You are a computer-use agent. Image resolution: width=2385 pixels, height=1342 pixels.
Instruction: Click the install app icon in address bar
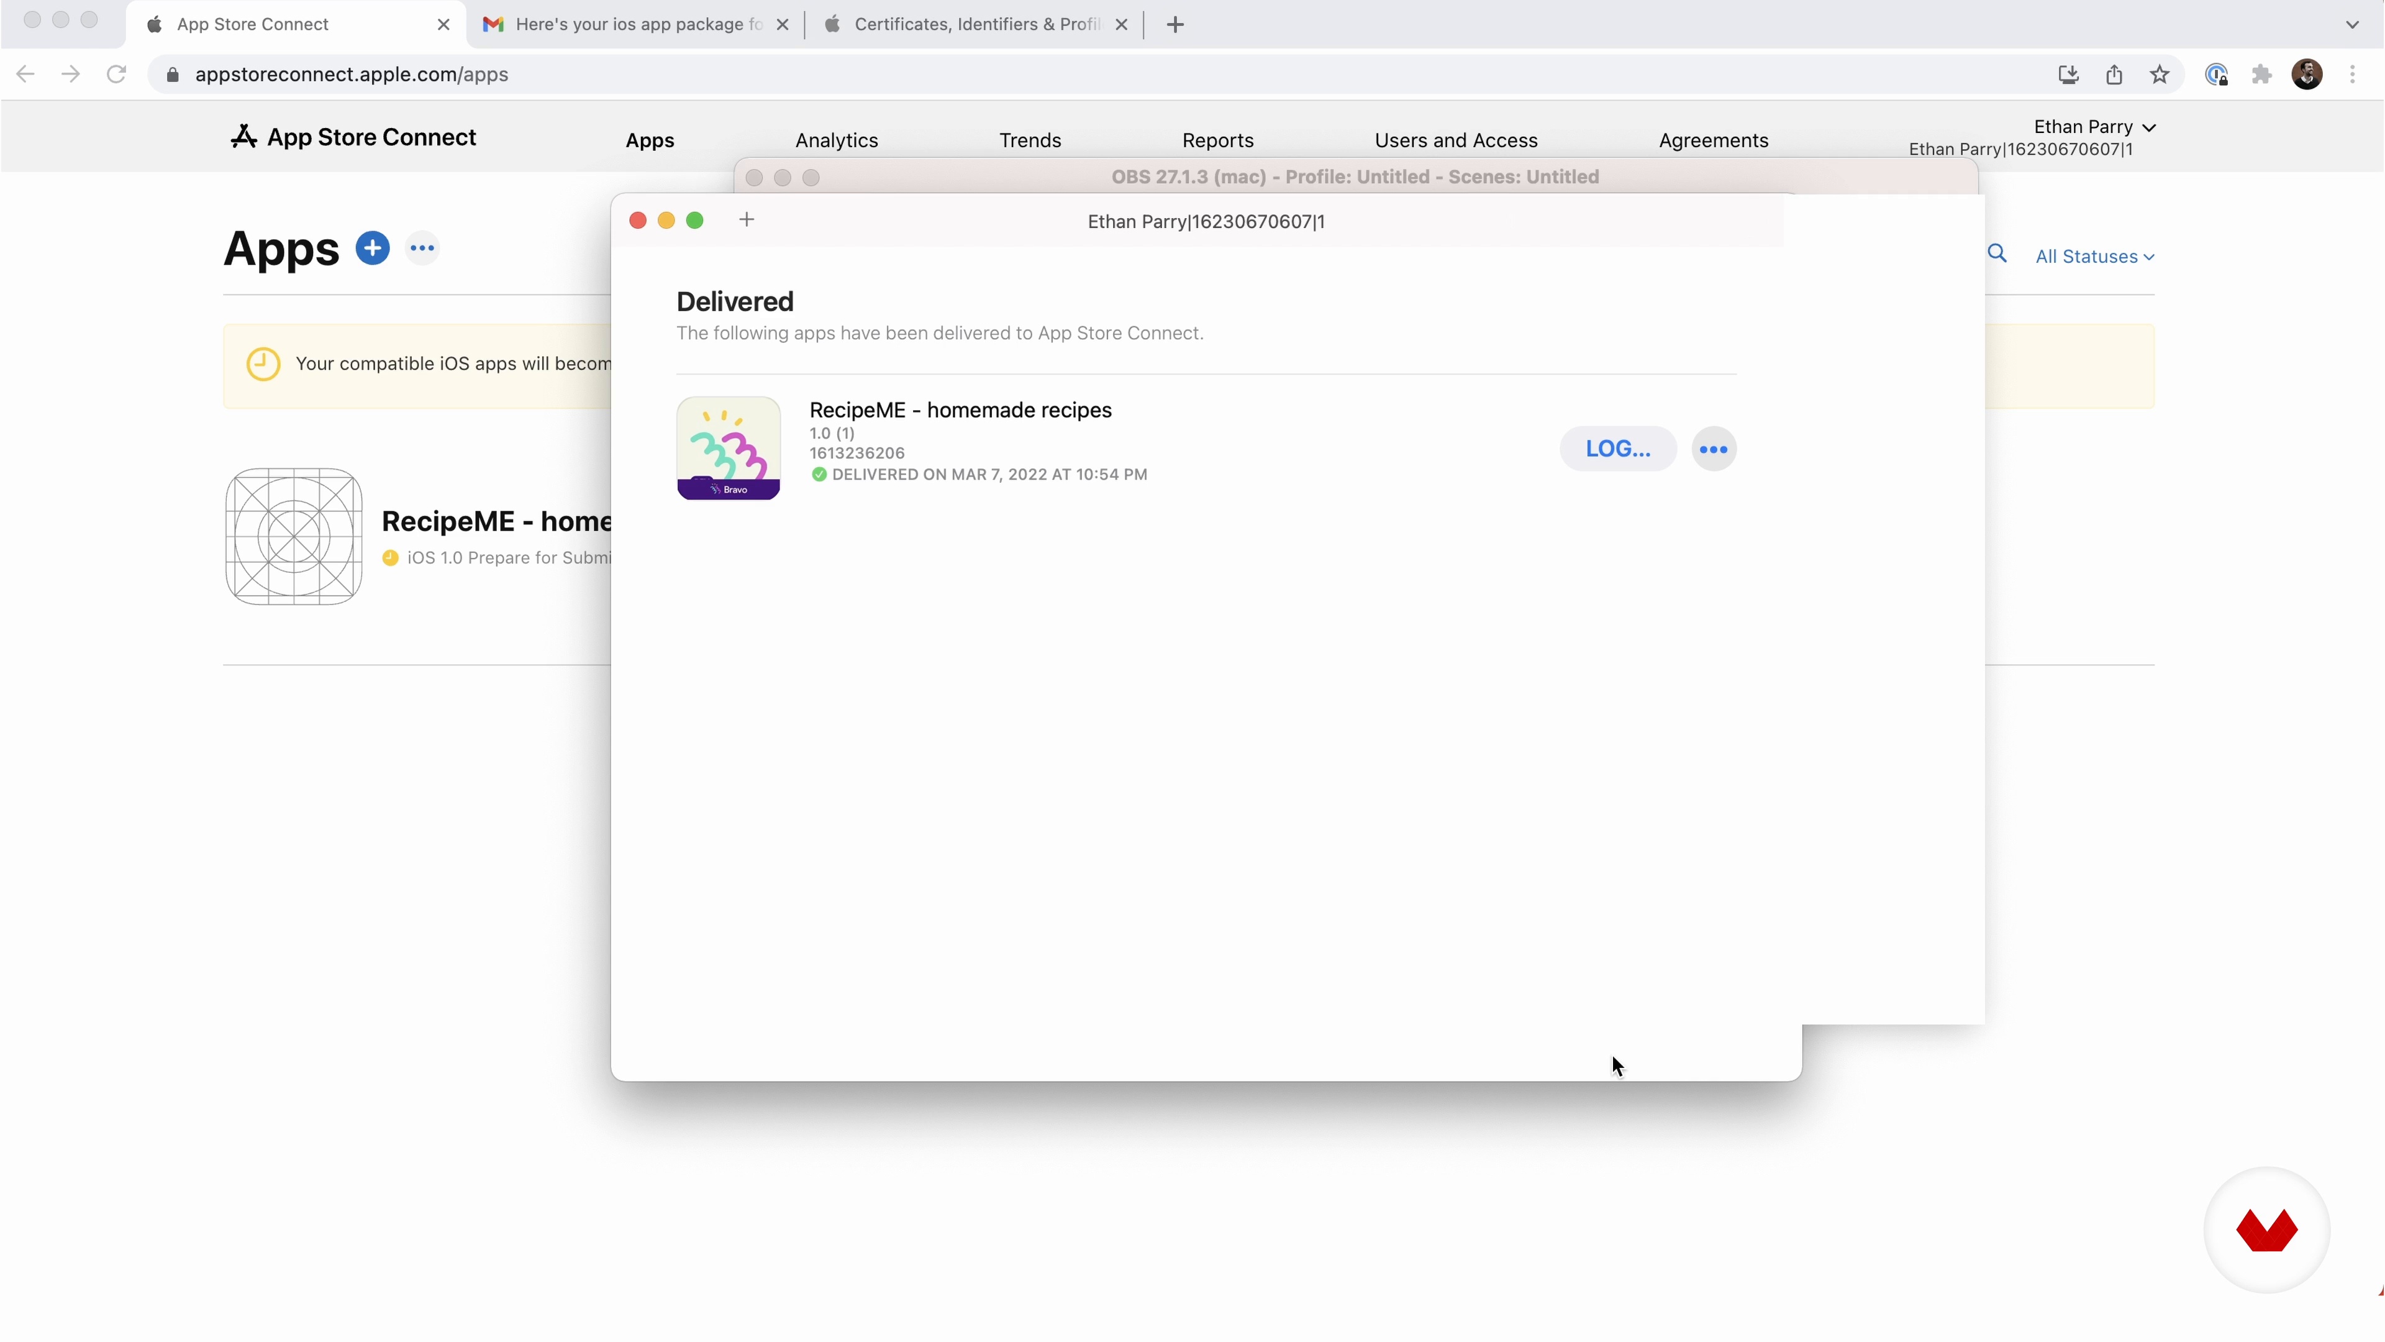tap(2068, 74)
